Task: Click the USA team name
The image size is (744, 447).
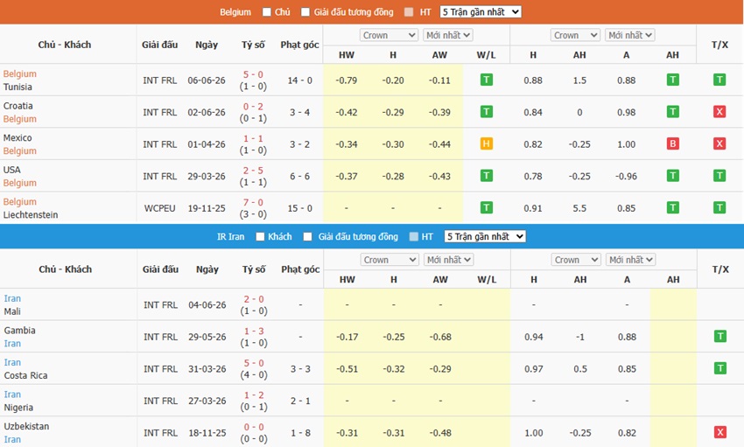Action: (12, 170)
